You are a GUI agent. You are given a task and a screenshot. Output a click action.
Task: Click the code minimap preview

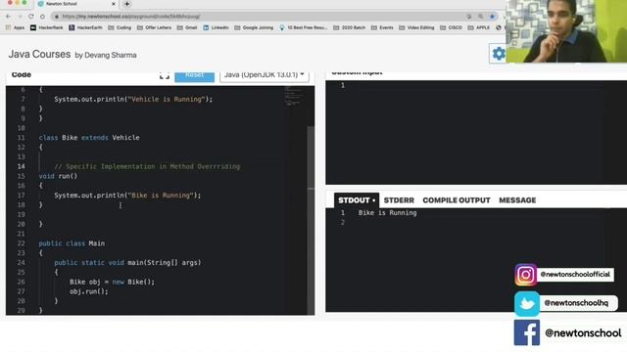[x=295, y=97]
